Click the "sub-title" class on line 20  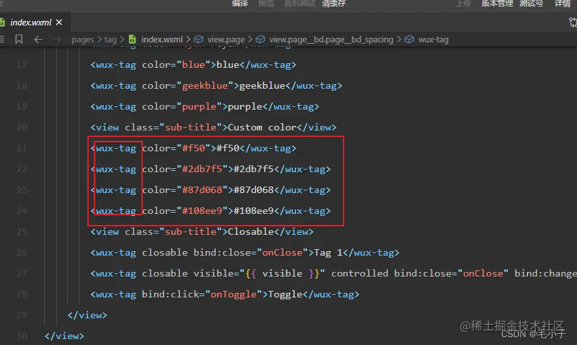(190, 127)
